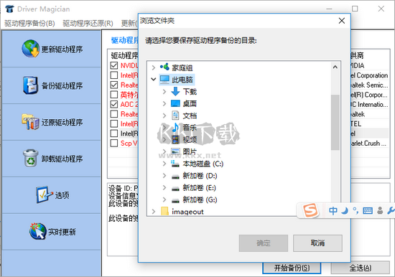Open the 驱动程序还原(R) menu
The image size is (395, 277).
pyautogui.click(x=88, y=23)
